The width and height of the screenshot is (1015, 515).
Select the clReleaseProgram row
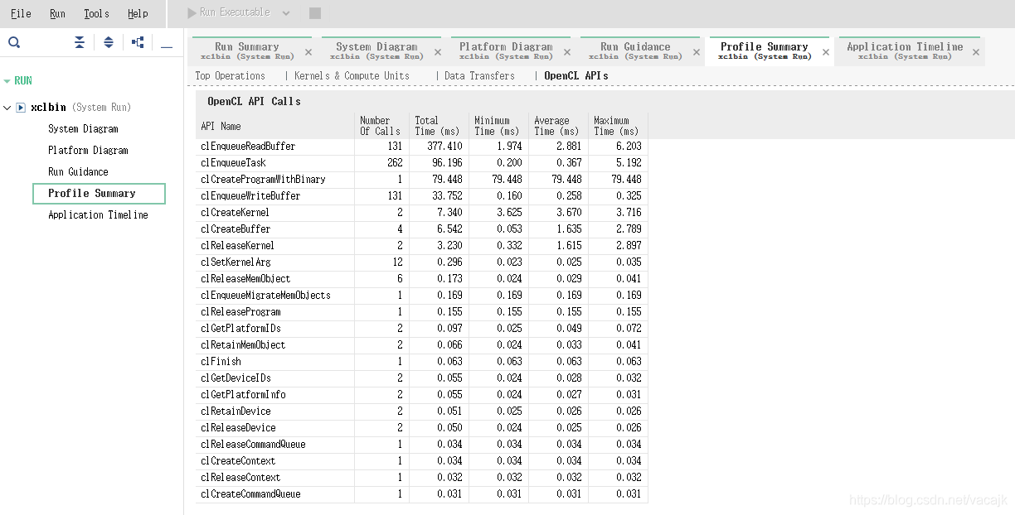[421, 312]
